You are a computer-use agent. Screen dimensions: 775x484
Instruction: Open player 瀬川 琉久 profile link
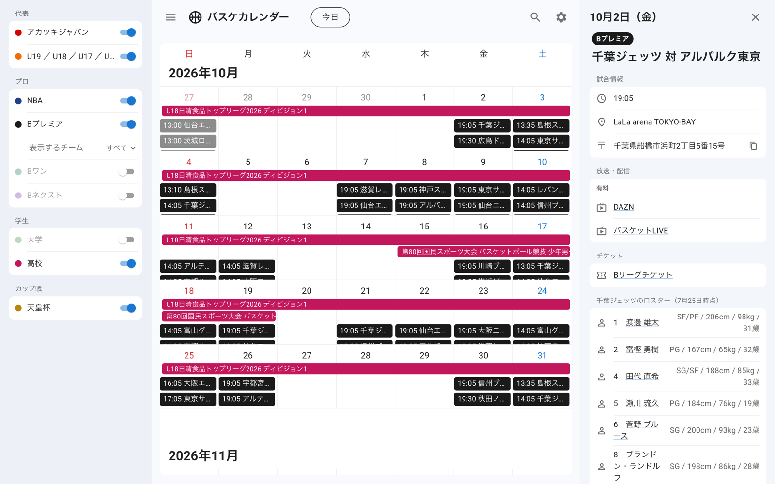pos(642,403)
